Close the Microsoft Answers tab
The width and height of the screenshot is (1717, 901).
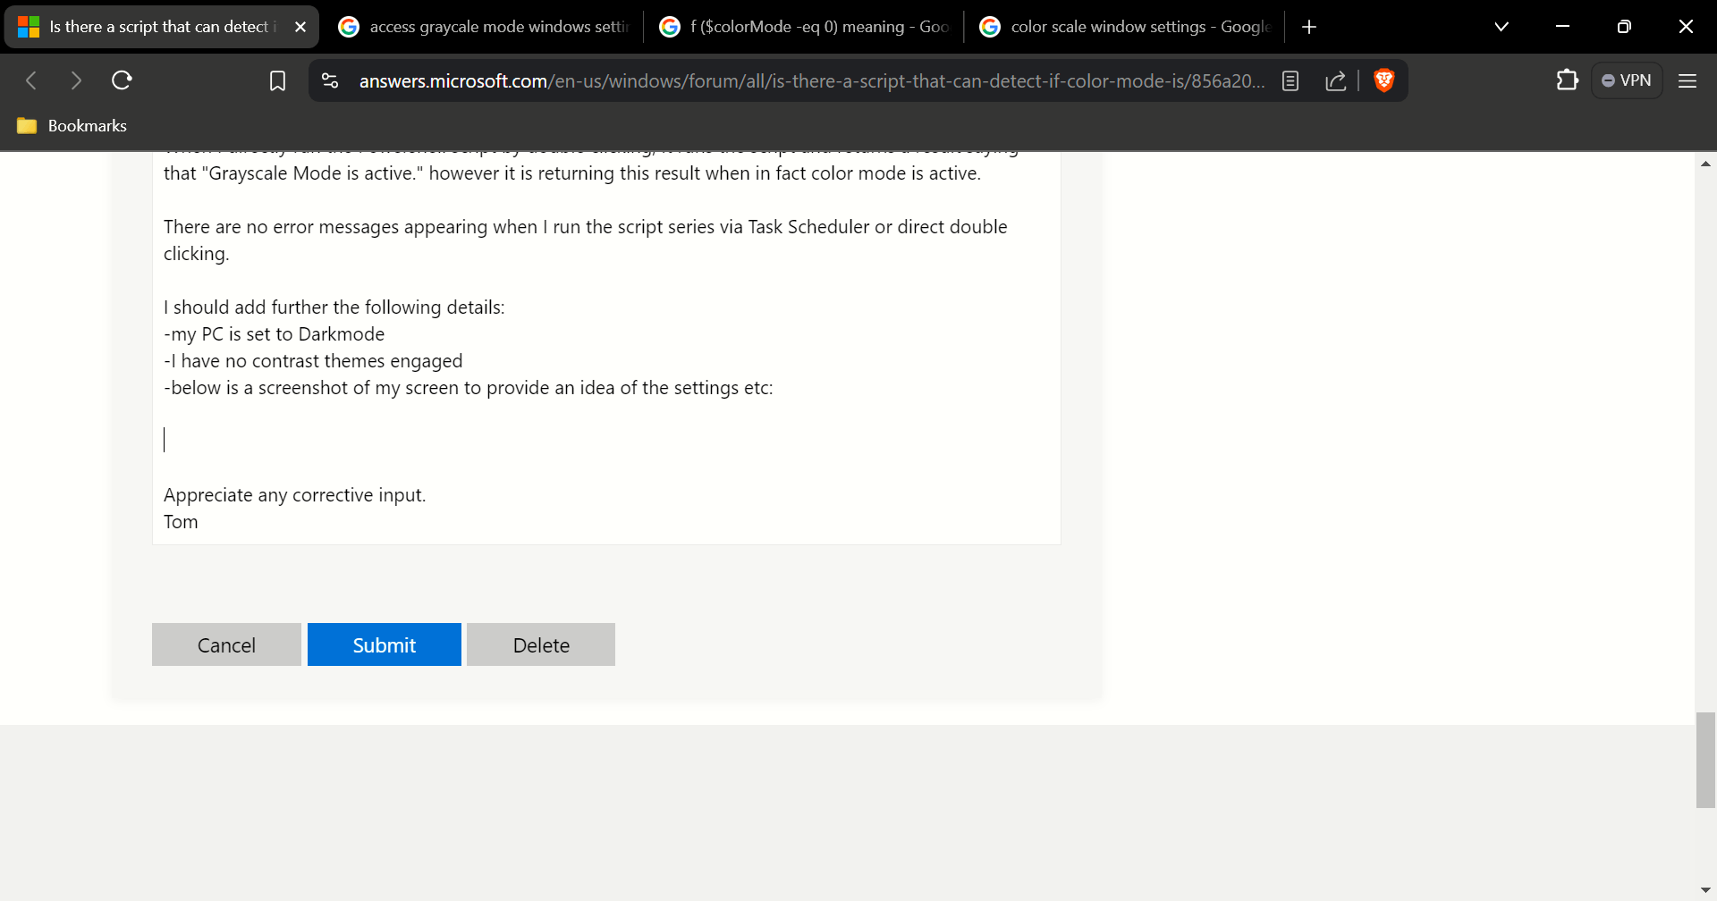tap(300, 27)
